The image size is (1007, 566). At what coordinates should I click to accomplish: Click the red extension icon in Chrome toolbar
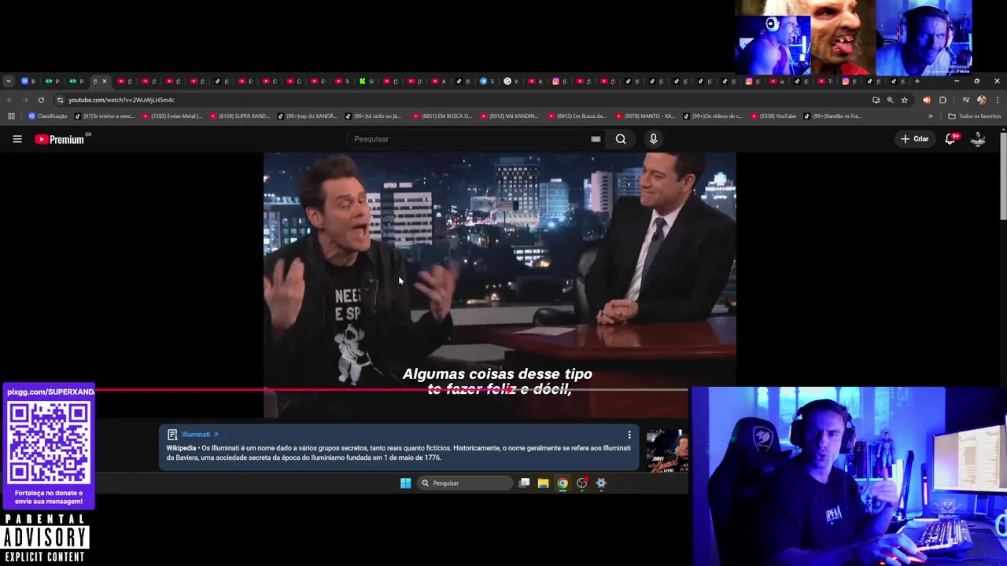coord(926,100)
